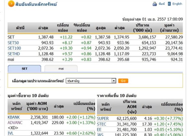Select mai last value 398.62
The image size is (189, 136).
[x=47, y=60]
